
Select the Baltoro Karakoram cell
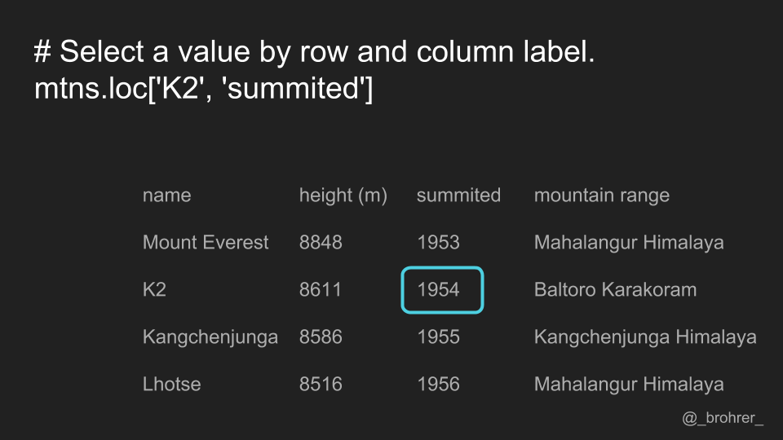pos(615,290)
